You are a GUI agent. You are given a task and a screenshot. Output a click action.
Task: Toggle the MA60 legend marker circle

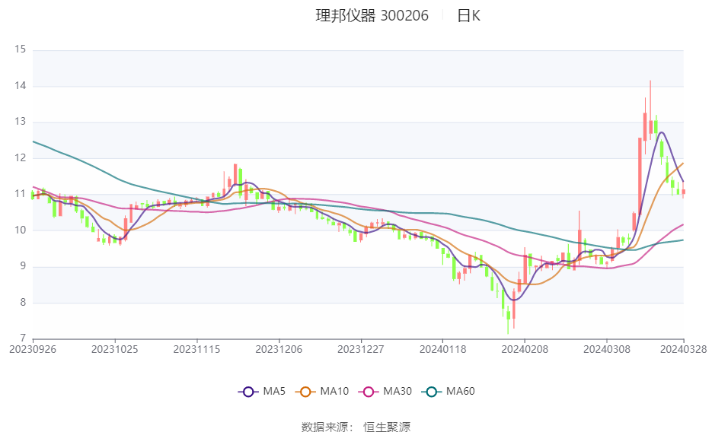coord(432,392)
